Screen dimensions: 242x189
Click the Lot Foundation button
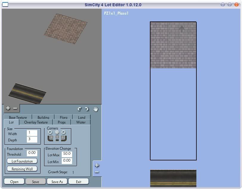tap(22, 161)
